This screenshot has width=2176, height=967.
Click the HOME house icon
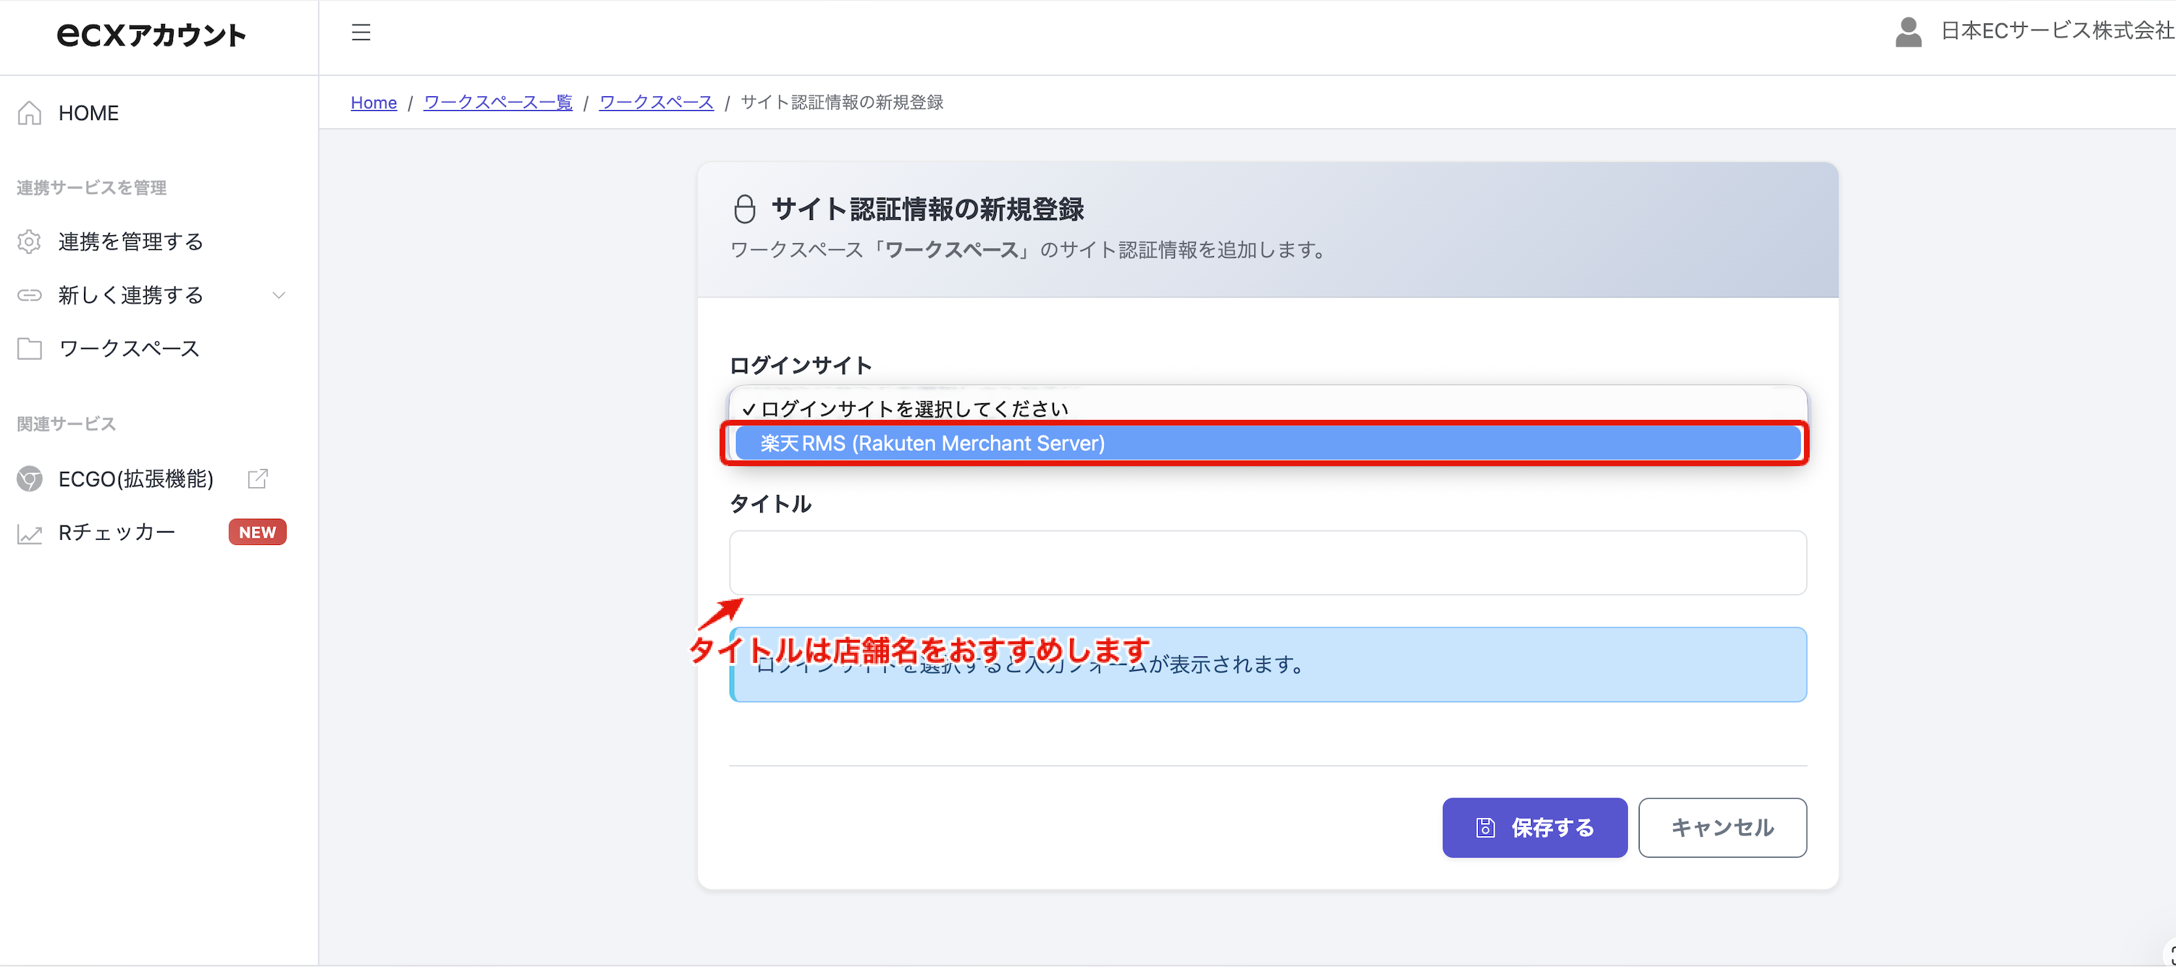(x=30, y=112)
